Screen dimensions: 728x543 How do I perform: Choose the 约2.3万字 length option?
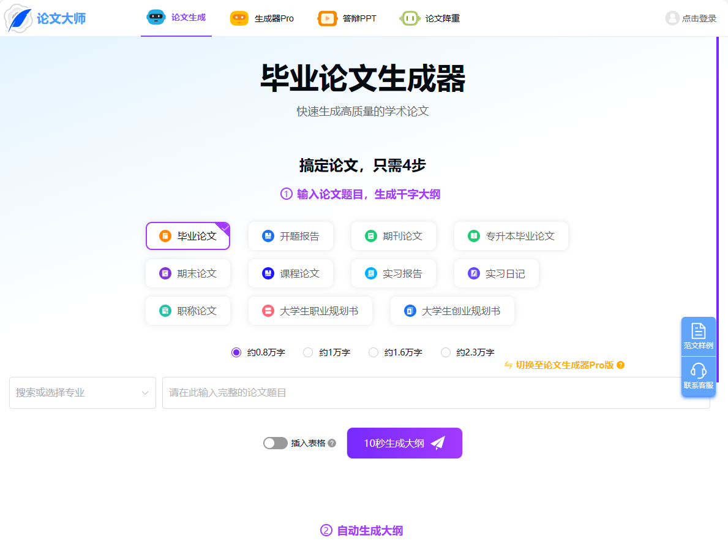446,352
